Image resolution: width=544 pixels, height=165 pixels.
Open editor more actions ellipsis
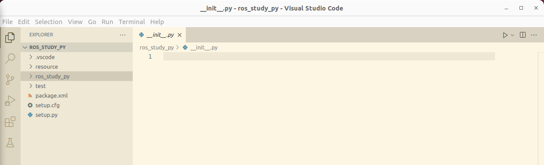[534, 35]
